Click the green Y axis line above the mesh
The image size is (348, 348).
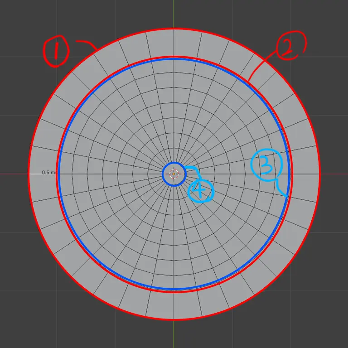tap(174, 14)
